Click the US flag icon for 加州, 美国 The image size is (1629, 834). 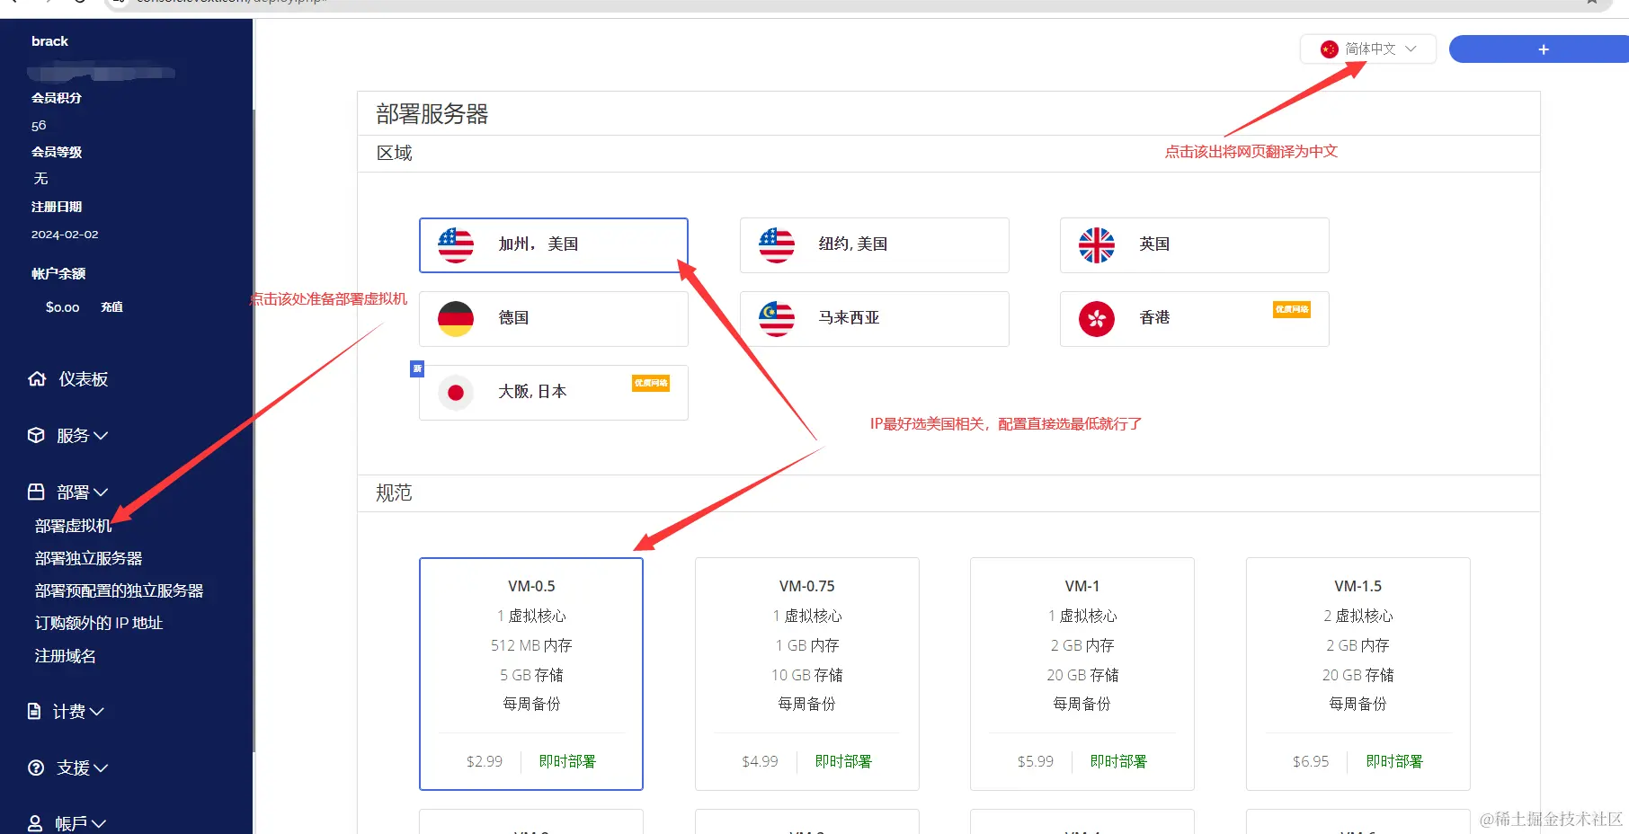coord(455,244)
